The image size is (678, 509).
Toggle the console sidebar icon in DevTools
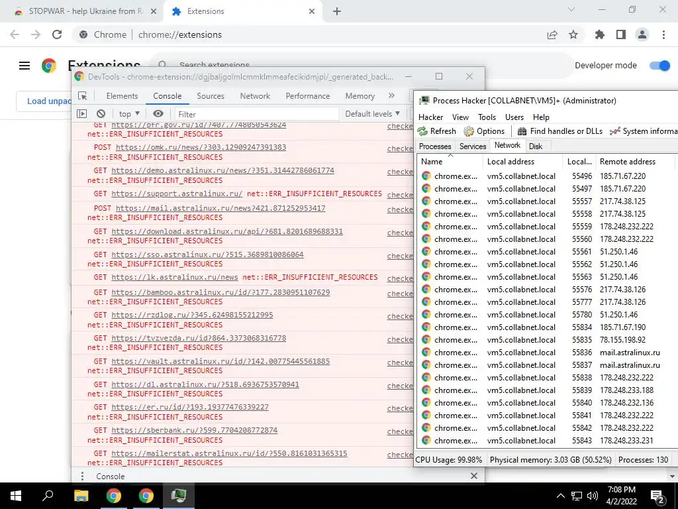point(81,114)
